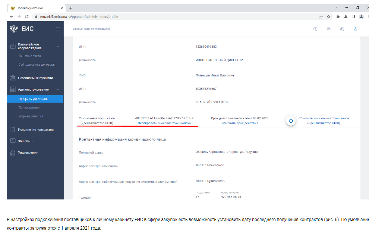Viewport: 369px width, 233px height.
Task: Open the browser extensions puzzle icon
Action: click(338, 17)
